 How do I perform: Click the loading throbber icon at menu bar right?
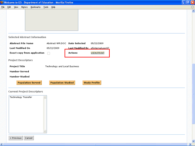pos(192,7)
